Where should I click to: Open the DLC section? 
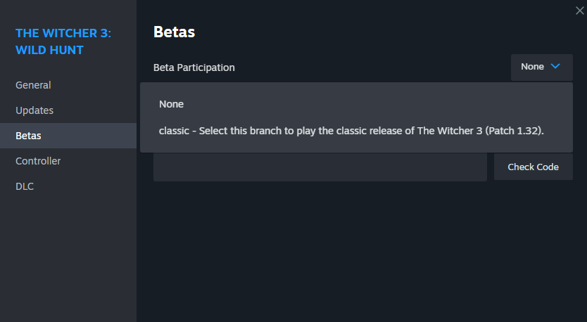point(25,186)
